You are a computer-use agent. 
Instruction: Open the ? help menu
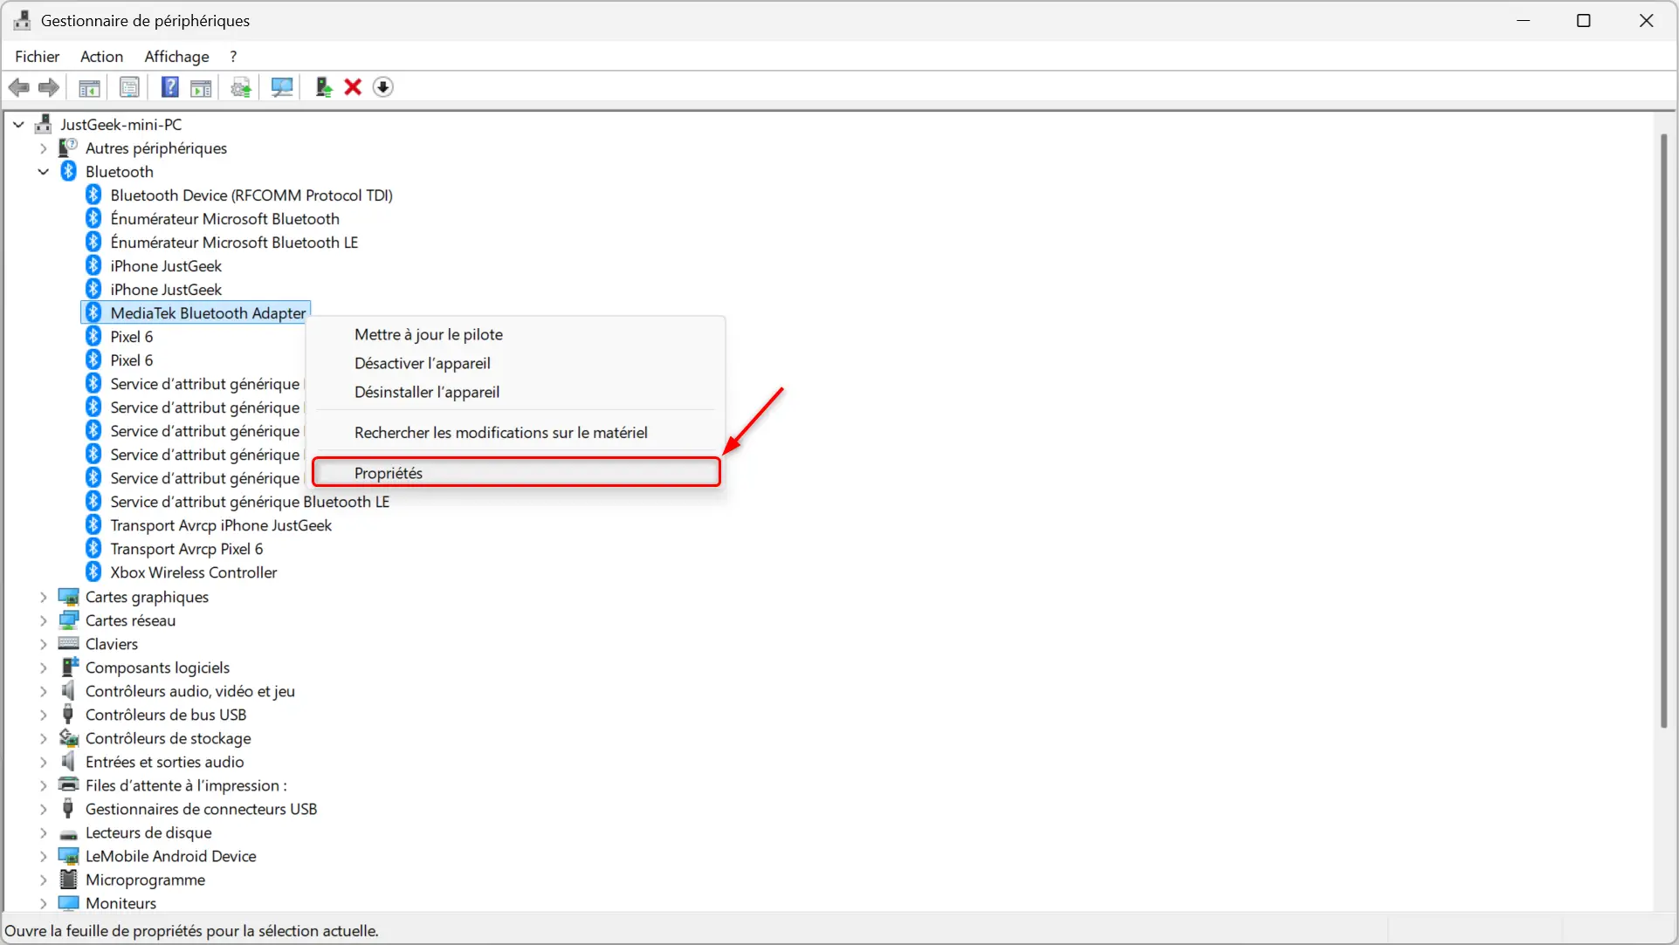(233, 57)
